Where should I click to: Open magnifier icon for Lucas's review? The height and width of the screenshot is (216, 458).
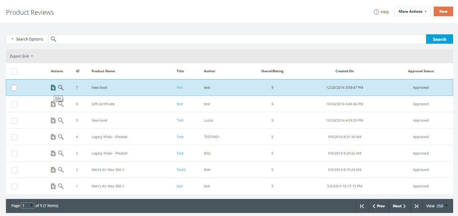(61, 120)
